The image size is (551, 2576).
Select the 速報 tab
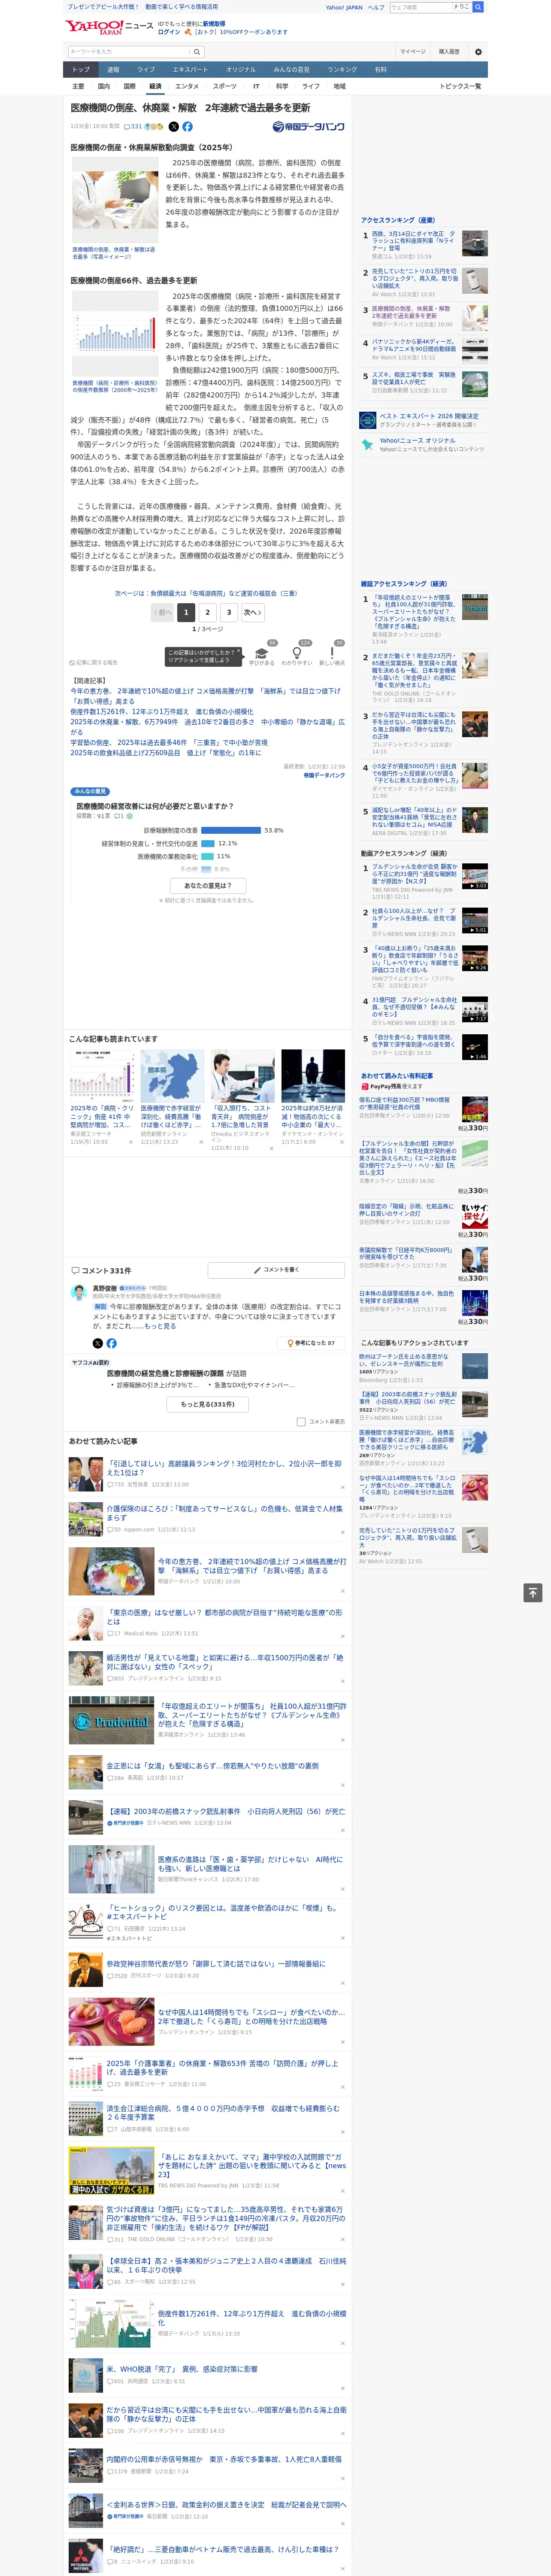113,70
